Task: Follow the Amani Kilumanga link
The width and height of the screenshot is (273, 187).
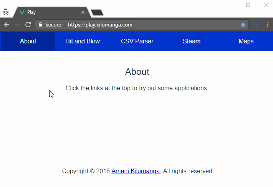Action: pos(136,171)
